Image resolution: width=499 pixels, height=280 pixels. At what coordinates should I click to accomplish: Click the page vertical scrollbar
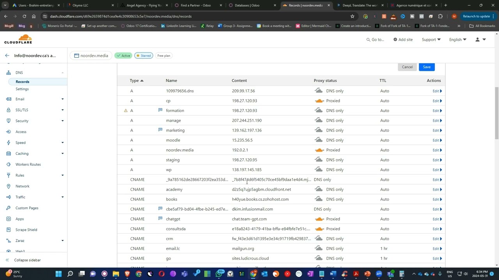(x=497, y=113)
